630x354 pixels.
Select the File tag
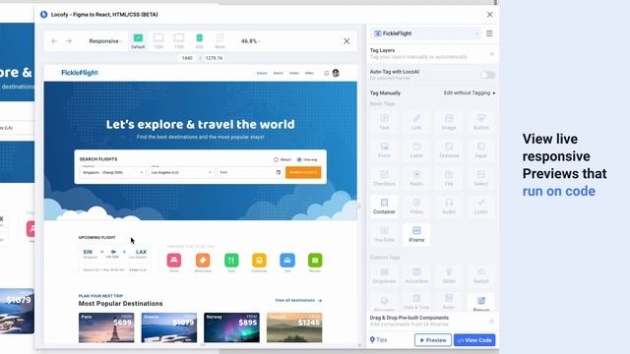[x=449, y=178]
